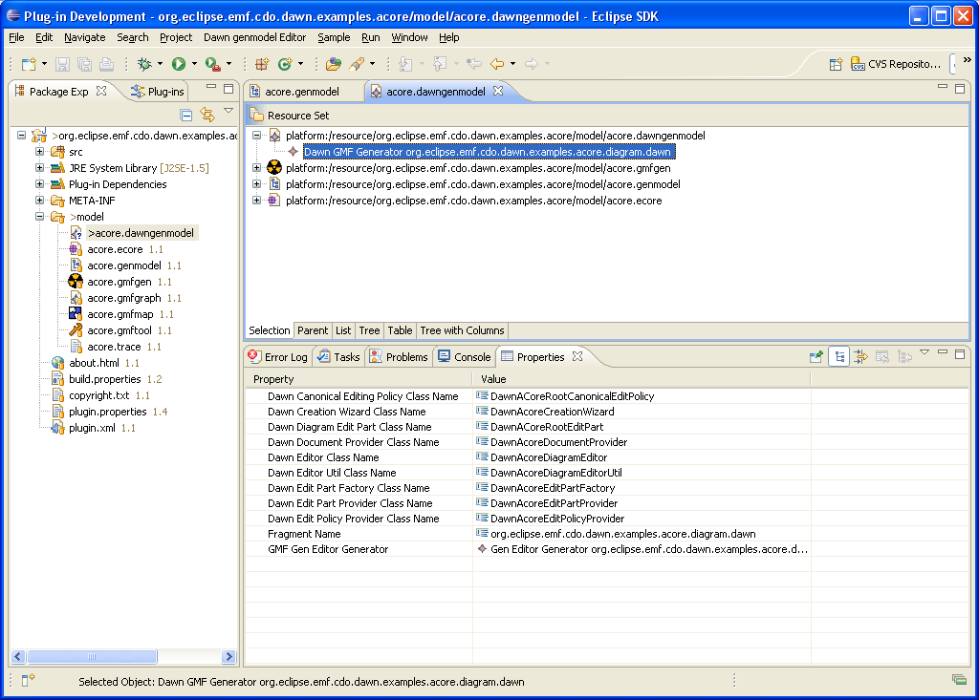Viewport: 979px width, 700px height.
Task: Select acore.gmfmap in Package Explorer
Action: point(120,314)
